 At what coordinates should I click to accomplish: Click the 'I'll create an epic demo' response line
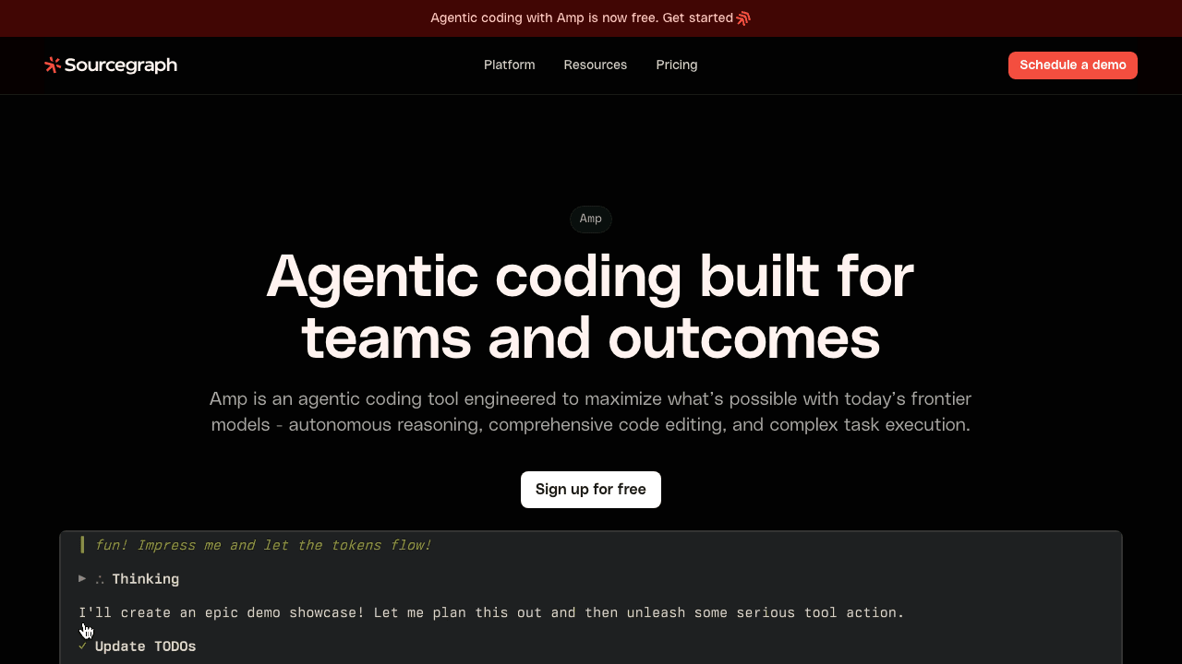coord(491,612)
